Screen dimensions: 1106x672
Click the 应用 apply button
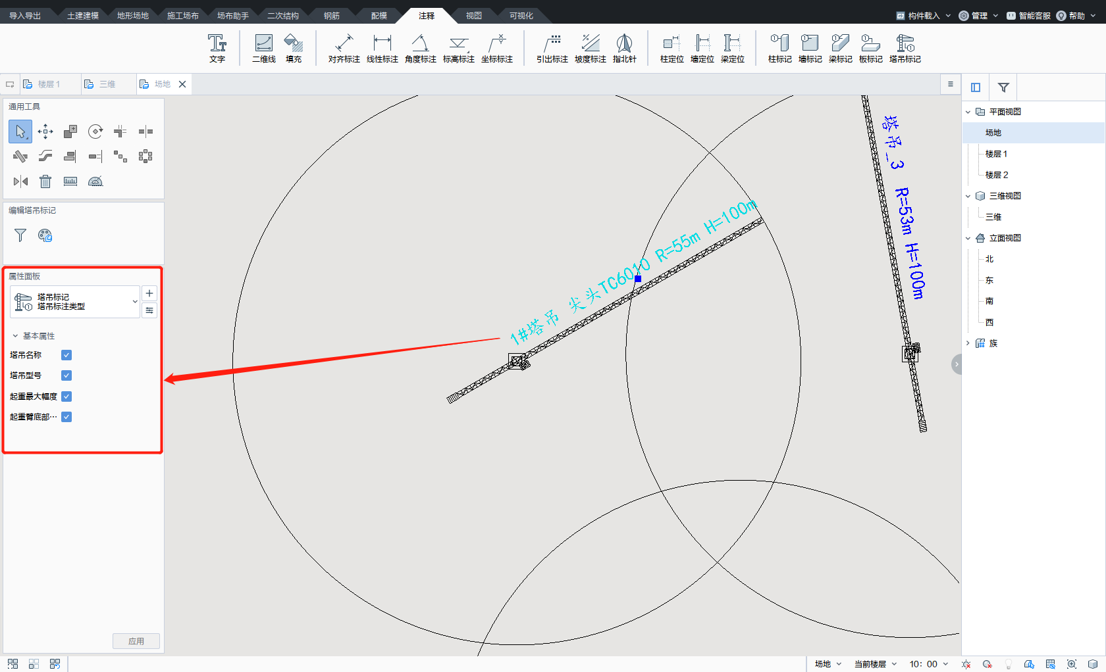pos(136,641)
